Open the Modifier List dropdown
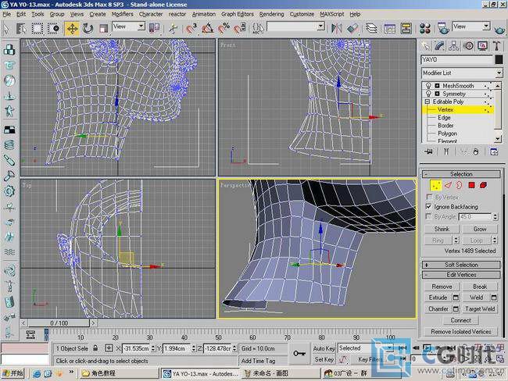Screen dimensions: 508x381 pos(461,73)
